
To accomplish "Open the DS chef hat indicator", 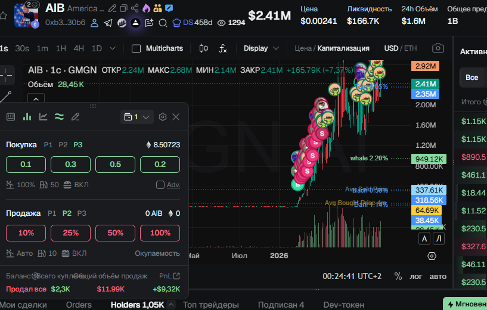I will [176, 23].
